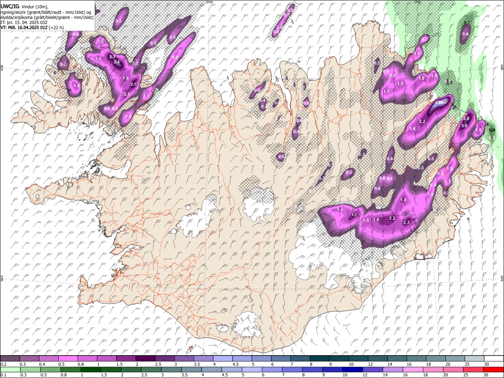
Task: Pick the deep blue 10 swatch, lower legend row
Action: click(352, 369)
